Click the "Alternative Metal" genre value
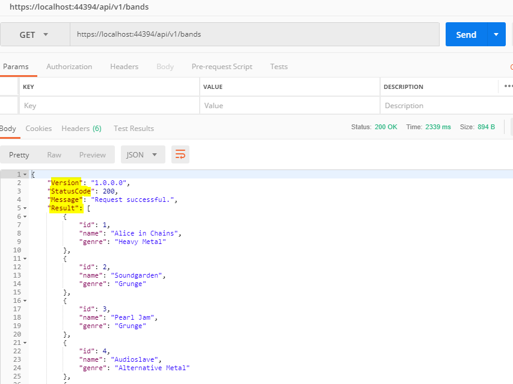Image resolution: width=513 pixels, height=384 pixels. (x=152, y=368)
